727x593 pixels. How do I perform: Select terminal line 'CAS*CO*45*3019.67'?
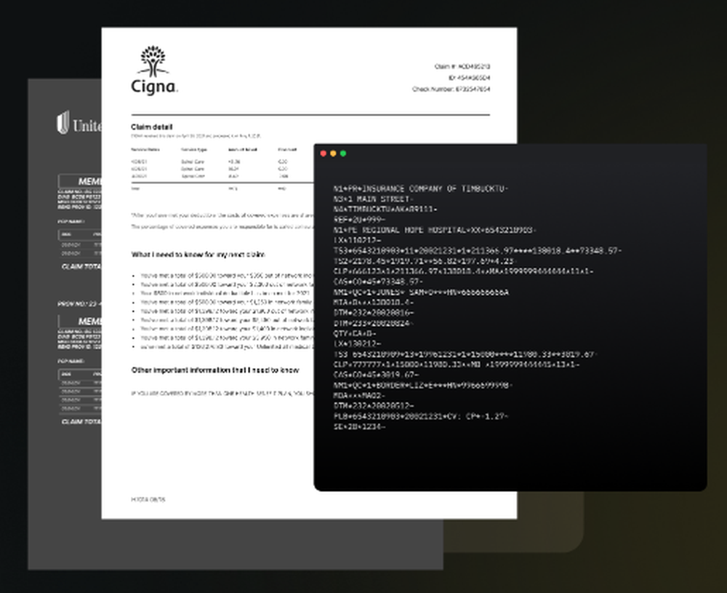pyautogui.click(x=376, y=375)
